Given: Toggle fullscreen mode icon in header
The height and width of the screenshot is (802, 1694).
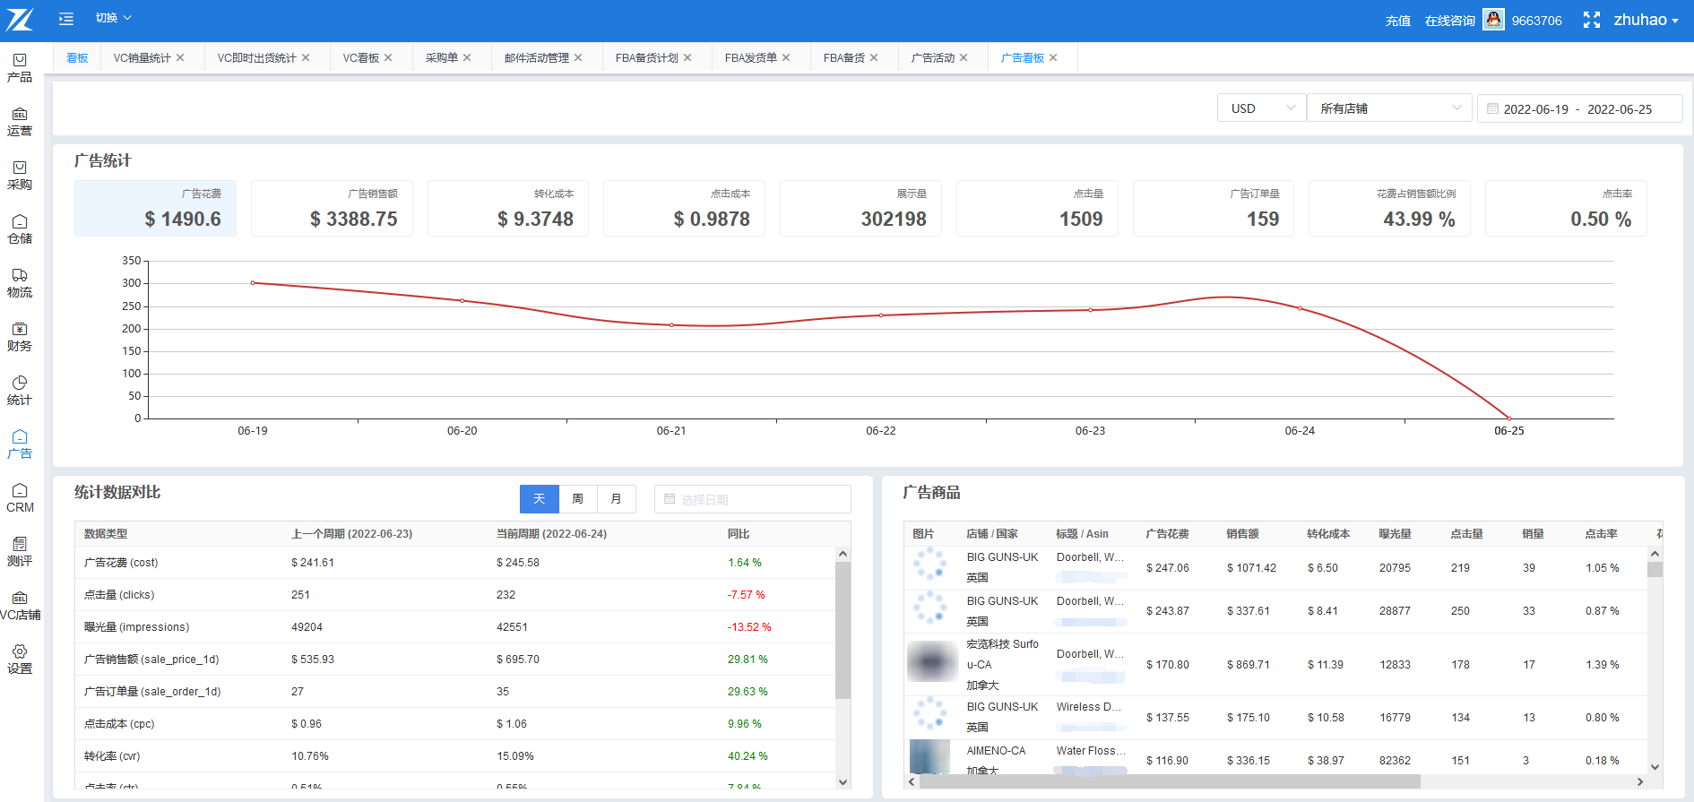Looking at the screenshot, I should [1591, 21].
